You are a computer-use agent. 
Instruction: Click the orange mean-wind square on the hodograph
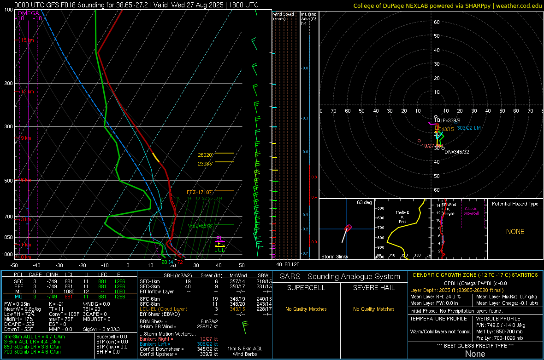(x=437, y=128)
